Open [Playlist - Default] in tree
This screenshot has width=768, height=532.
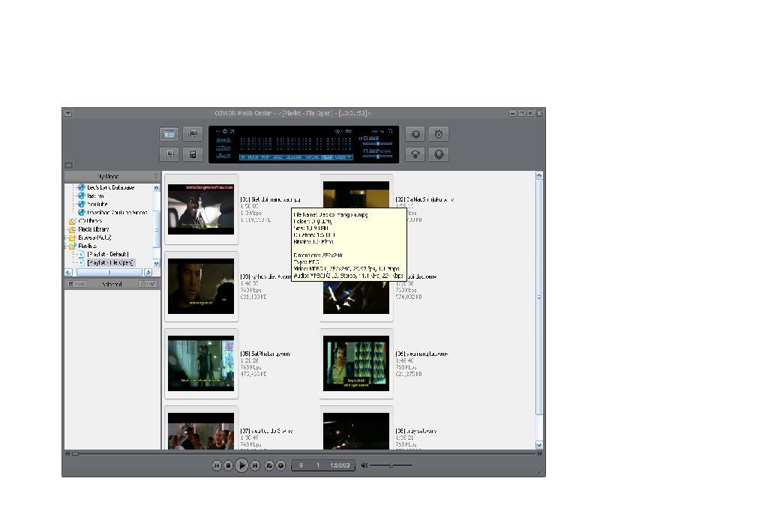click(x=108, y=254)
